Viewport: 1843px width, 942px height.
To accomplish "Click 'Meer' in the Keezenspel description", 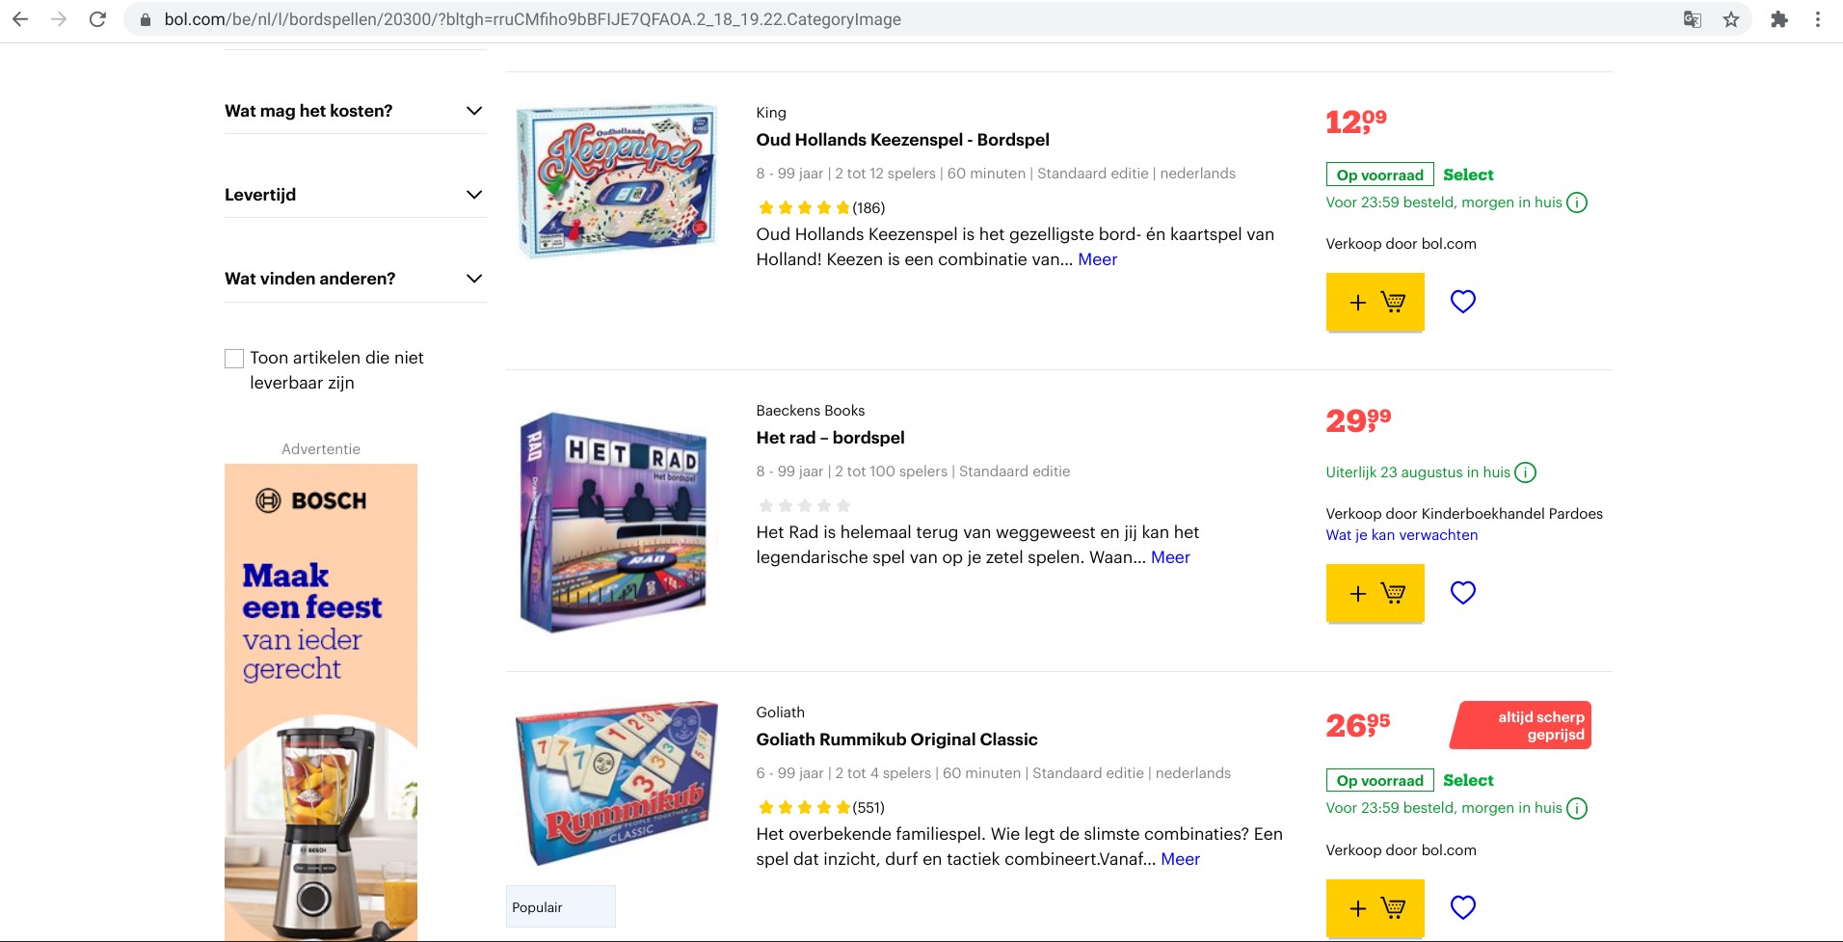I will pos(1097,259).
